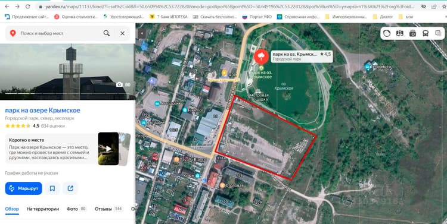Click the last map toolbar icon
The height and width of the screenshot is (224, 447).
click(x=439, y=33)
